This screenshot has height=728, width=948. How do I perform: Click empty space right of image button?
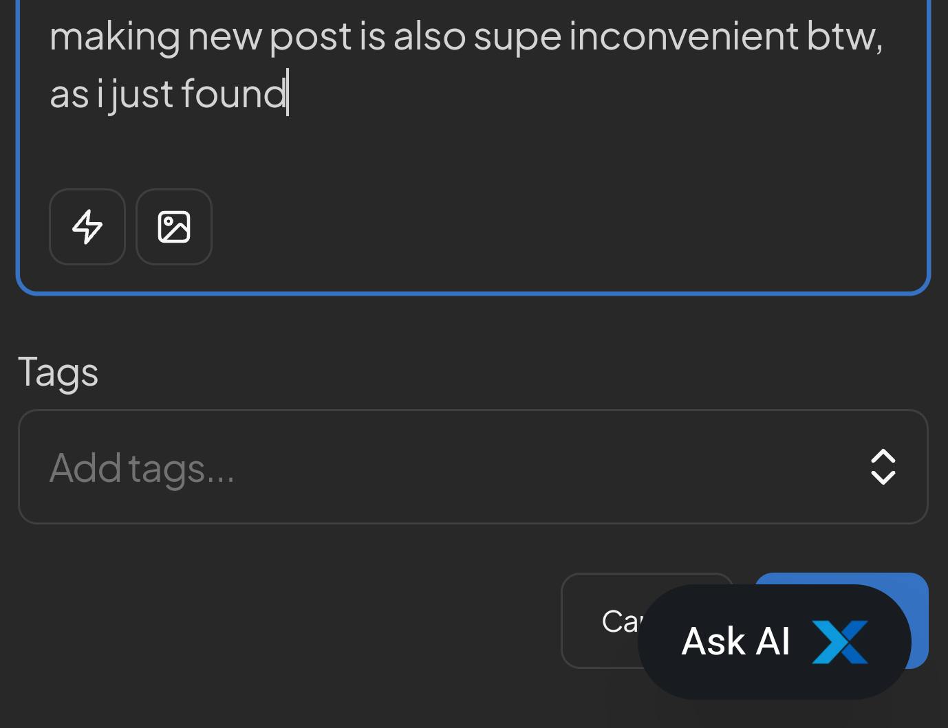pyautogui.click(x=550, y=227)
